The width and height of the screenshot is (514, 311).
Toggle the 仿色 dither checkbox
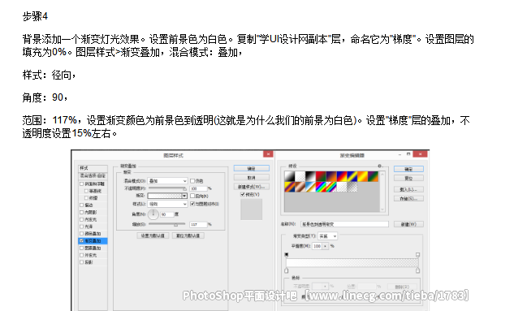tap(192, 181)
